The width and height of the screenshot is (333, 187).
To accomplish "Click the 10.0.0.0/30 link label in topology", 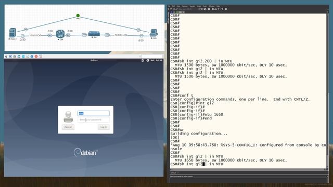I will tap(35, 35).
